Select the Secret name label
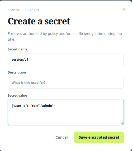 [17, 49]
